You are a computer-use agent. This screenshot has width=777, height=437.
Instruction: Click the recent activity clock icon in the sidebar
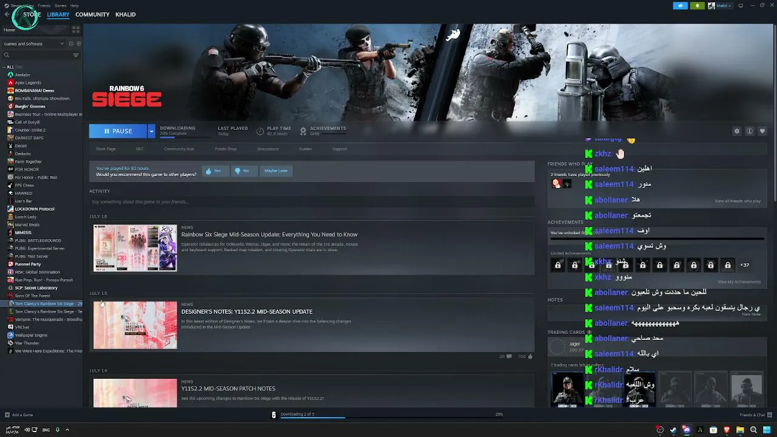[71, 44]
